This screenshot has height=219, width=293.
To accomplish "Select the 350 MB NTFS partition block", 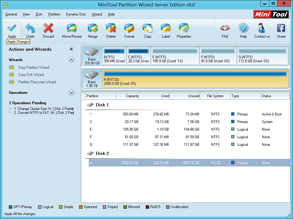I will 114,56.
